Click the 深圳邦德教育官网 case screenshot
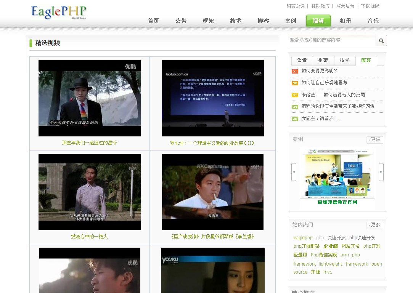Viewport: 413px width, 293px height. 337,173
